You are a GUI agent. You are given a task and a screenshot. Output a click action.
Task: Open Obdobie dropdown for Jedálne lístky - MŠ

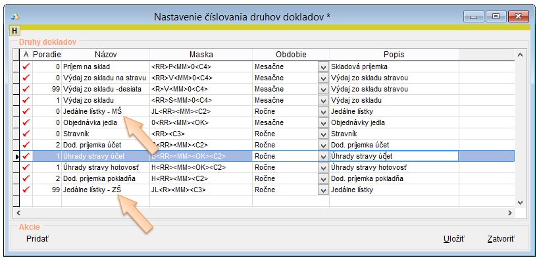pyautogui.click(x=323, y=112)
